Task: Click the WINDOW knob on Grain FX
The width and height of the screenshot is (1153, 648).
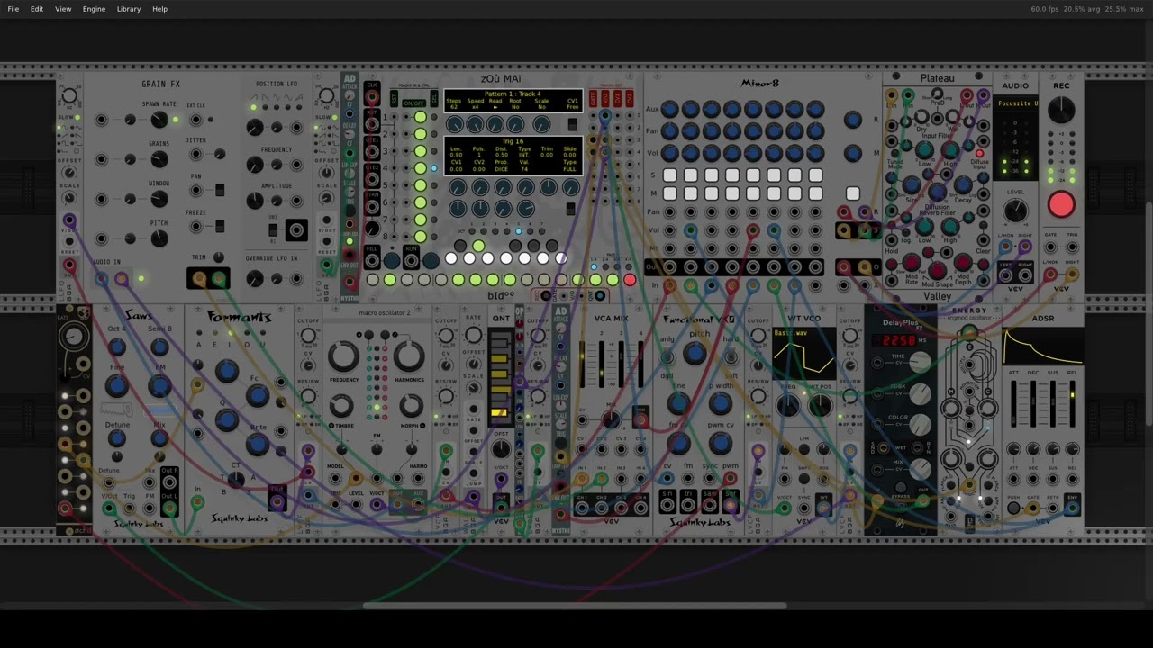Action: [159, 199]
